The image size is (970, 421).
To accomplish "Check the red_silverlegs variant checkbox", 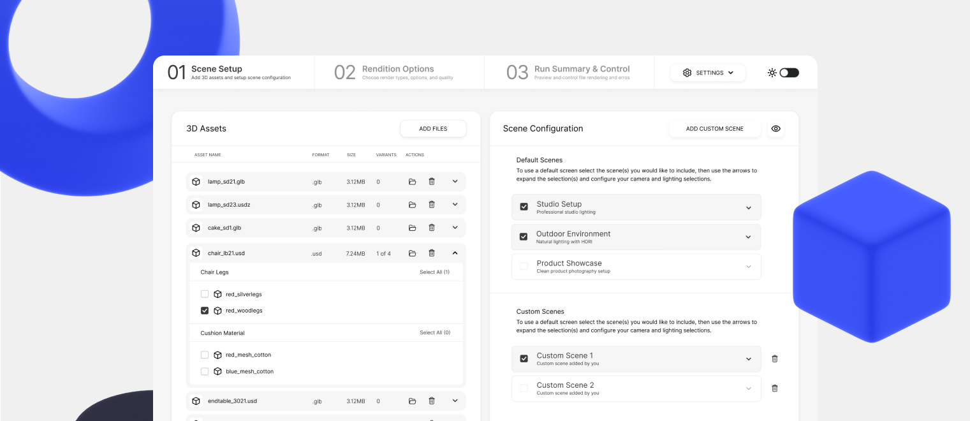I will (x=205, y=294).
